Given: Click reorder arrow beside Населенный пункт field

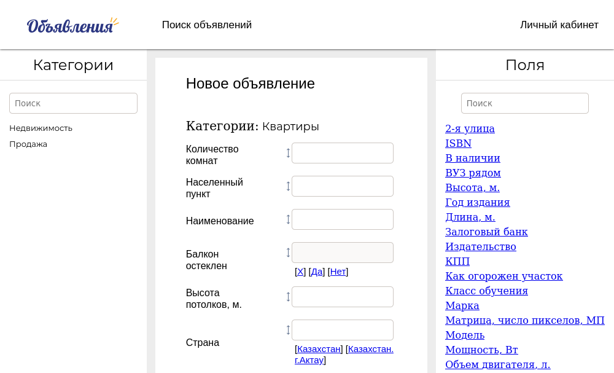Looking at the screenshot, I should tap(288, 186).
